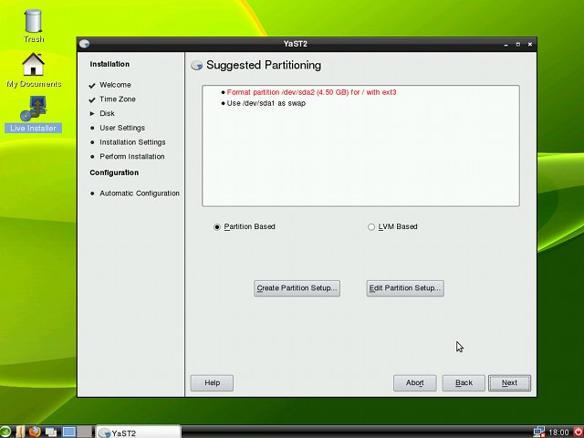Click the network status tray icon
The width and height of the screenshot is (584, 438).
(x=539, y=432)
